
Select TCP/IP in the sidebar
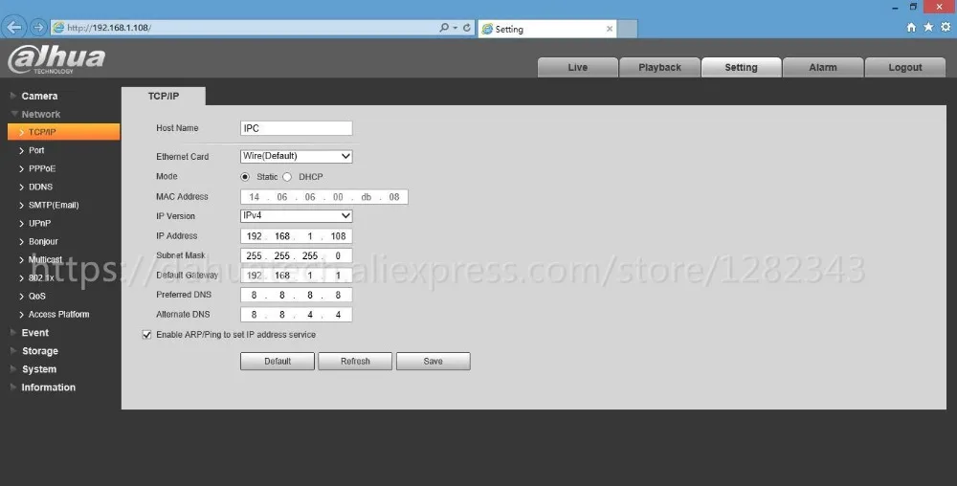pyautogui.click(x=63, y=132)
